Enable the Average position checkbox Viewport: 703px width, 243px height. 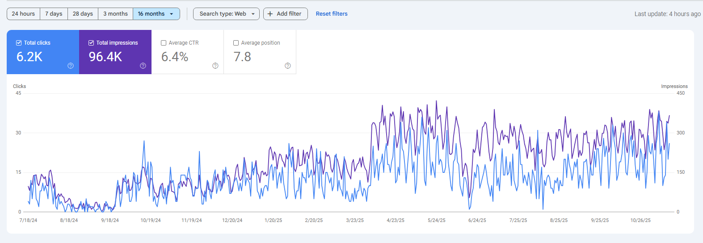click(x=236, y=43)
